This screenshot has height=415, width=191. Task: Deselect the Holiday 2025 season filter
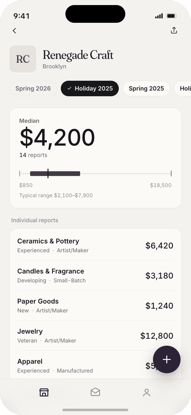click(90, 89)
